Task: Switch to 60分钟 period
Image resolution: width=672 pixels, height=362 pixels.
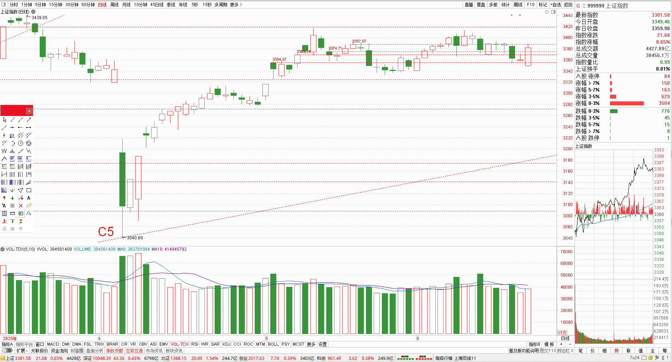Action: pos(88,5)
